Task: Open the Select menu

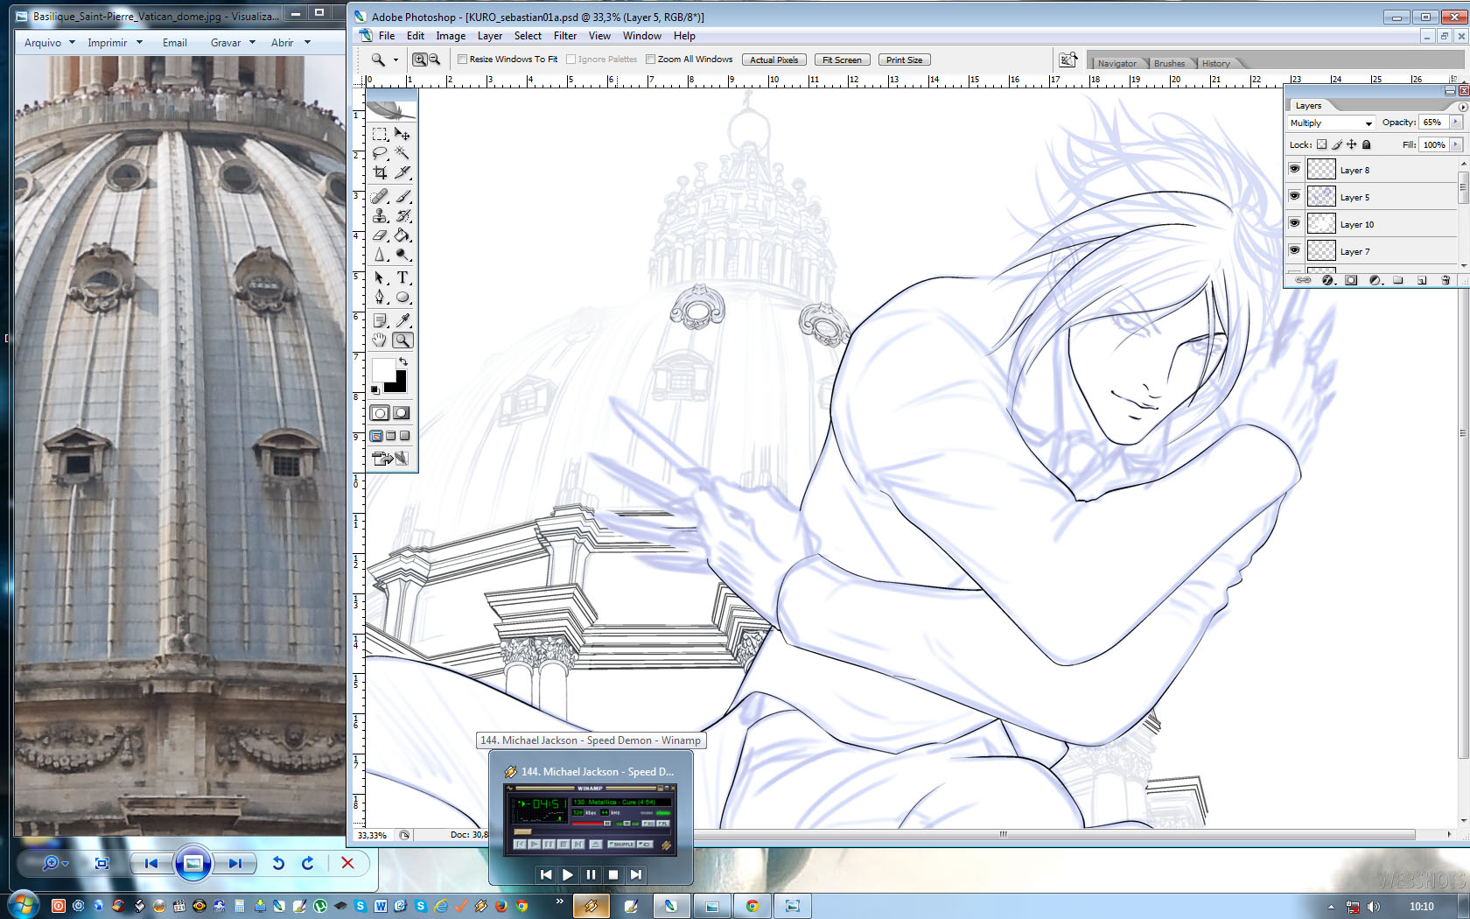Action: coord(528,36)
